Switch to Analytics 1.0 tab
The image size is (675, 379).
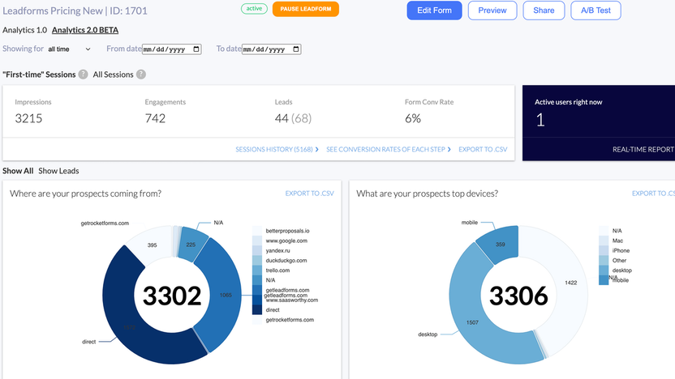[x=24, y=30]
